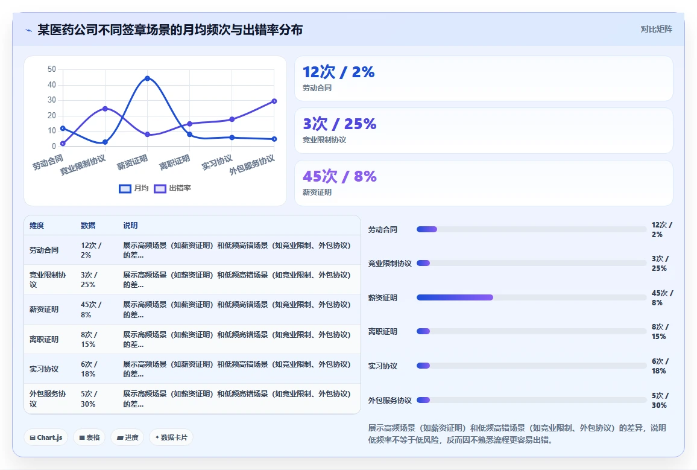
Task: Click the 实习协议 progress bar
Action: [x=531, y=366]
